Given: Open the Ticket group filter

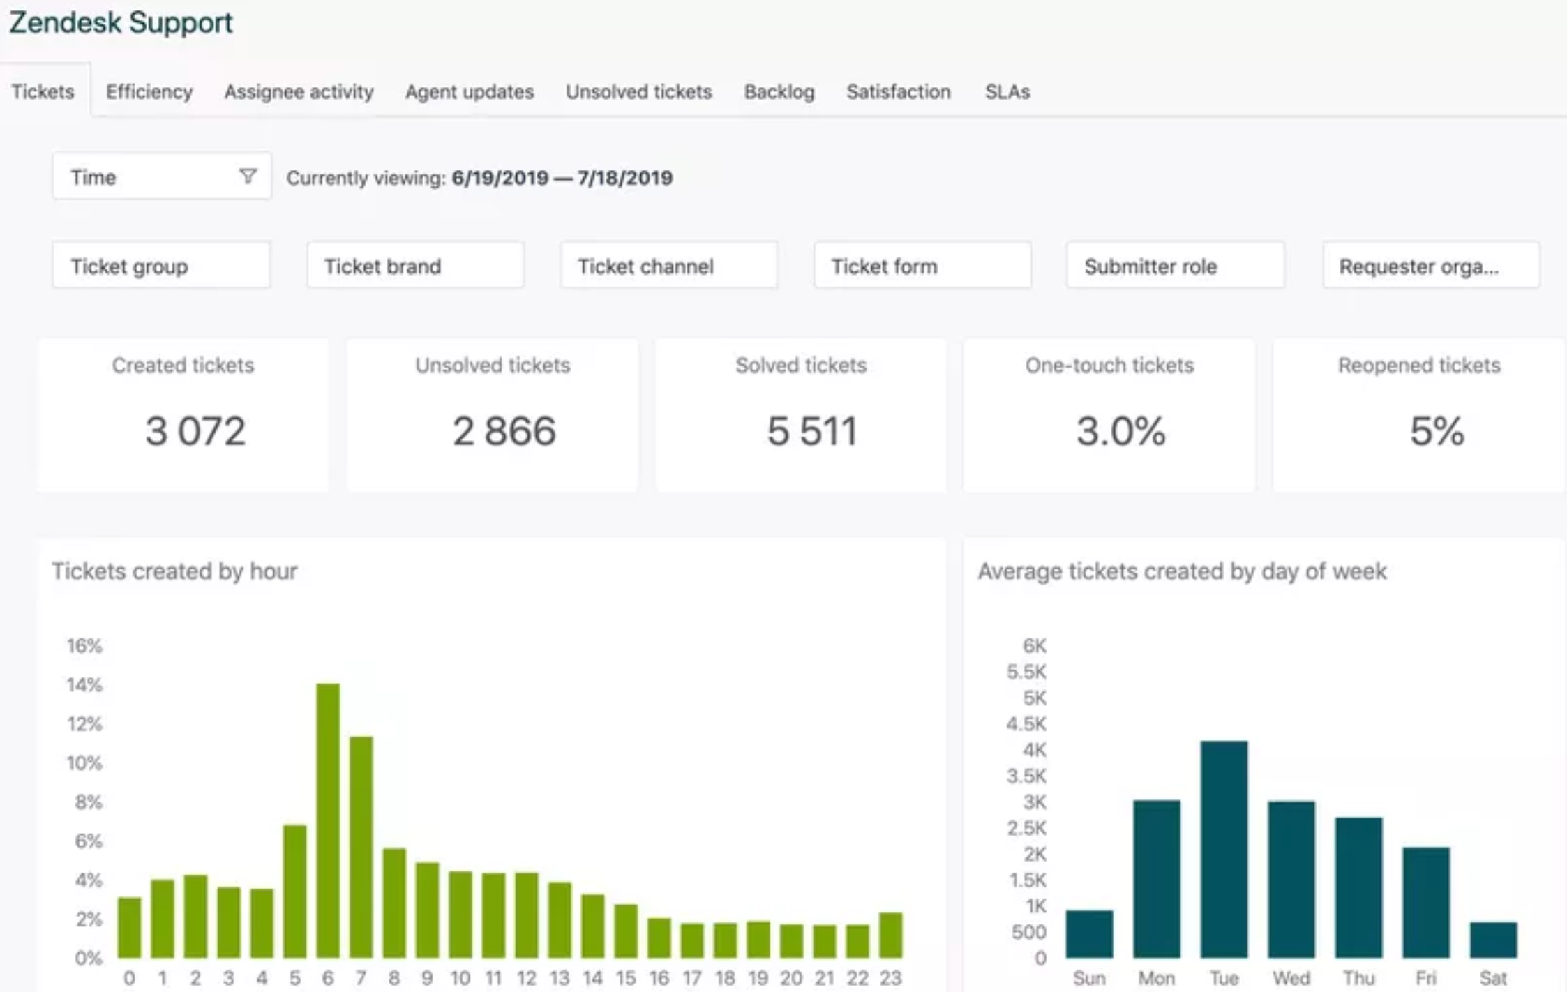Looking at the screenshot, I should (160, 266).
